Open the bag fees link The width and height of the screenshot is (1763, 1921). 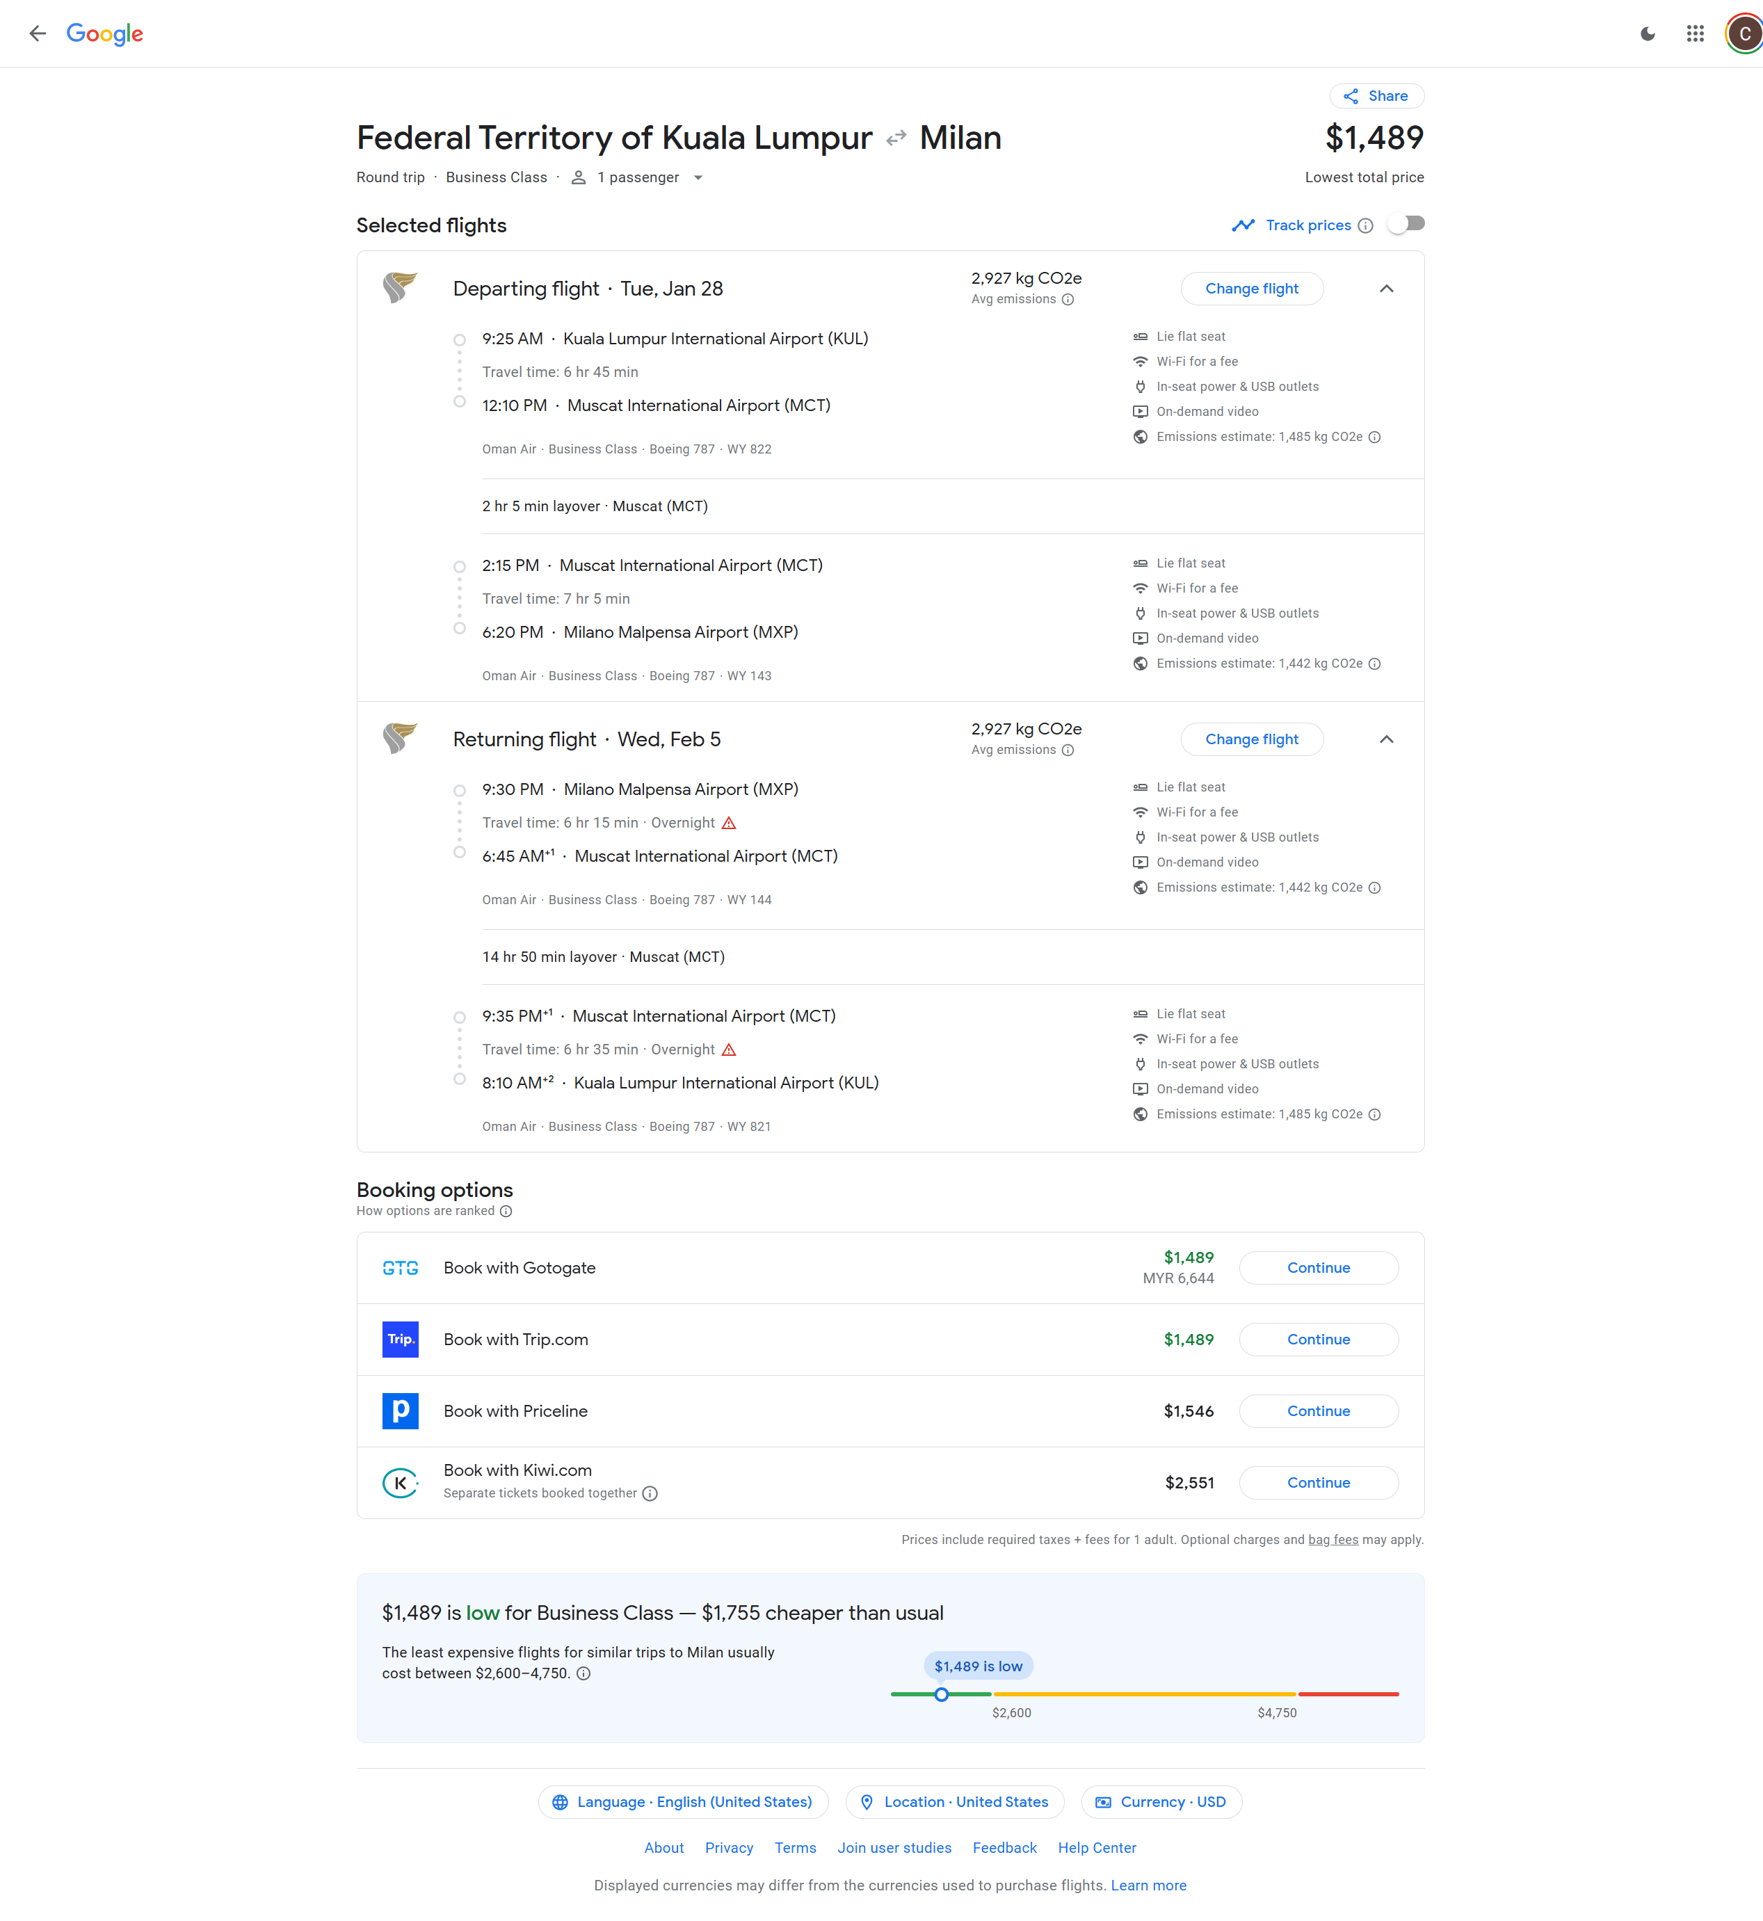1333,1539
